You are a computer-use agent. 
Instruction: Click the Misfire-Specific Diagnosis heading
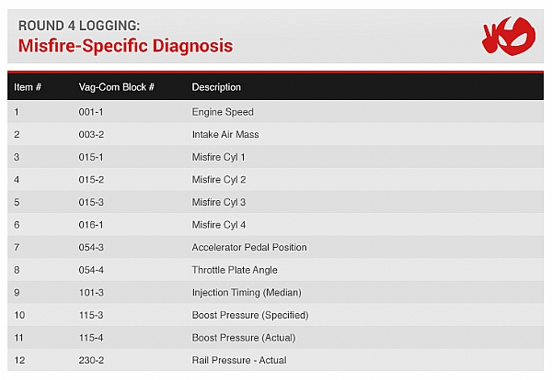(x=125, y=45)
